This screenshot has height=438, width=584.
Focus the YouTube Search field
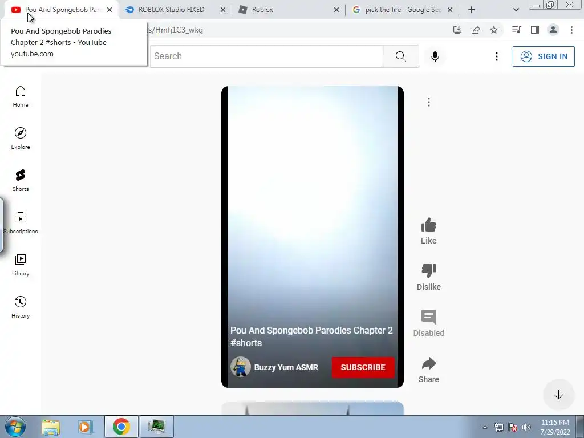coord(267,56)
